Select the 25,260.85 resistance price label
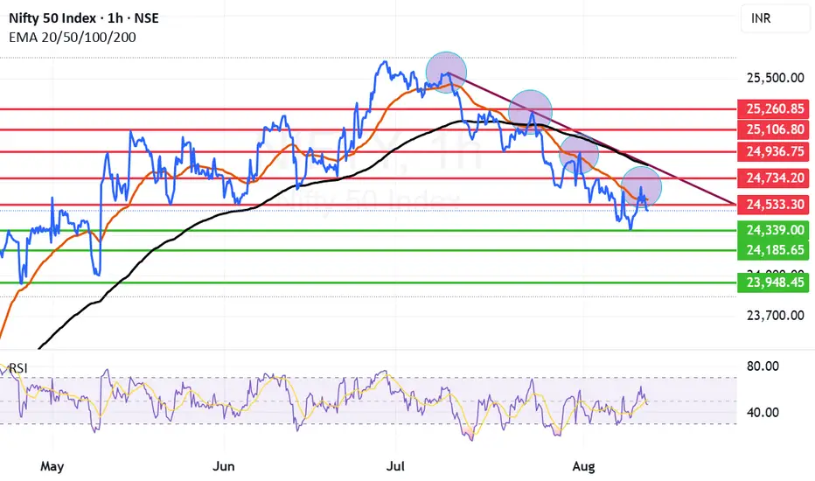 pos(773,108)
